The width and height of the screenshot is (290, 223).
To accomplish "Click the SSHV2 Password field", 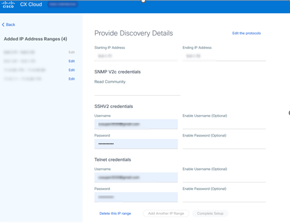I will tap(136, 144).
